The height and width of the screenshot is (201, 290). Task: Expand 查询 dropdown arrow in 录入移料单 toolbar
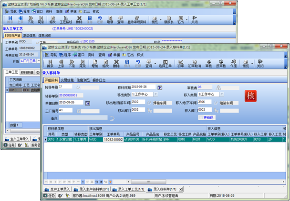click(x=155, y=64)
